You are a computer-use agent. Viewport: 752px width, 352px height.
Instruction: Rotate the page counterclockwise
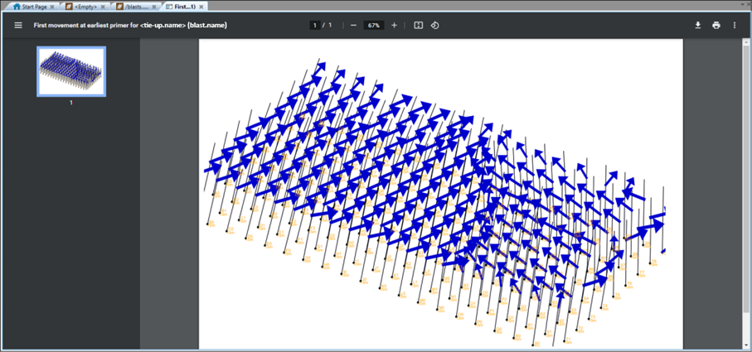(434, 26)
